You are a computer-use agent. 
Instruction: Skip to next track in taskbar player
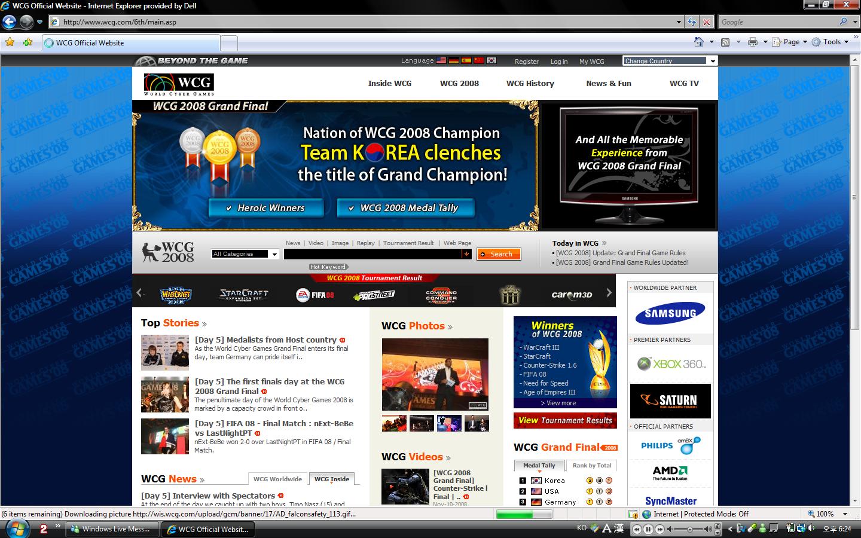[x=660, y=529]
